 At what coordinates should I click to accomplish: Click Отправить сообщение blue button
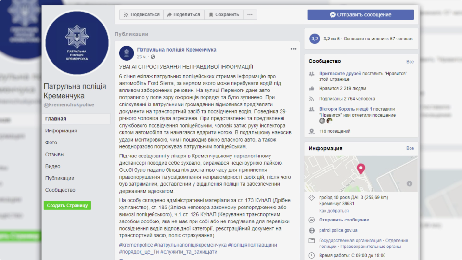pyautogui.click(x=360, y=14)
